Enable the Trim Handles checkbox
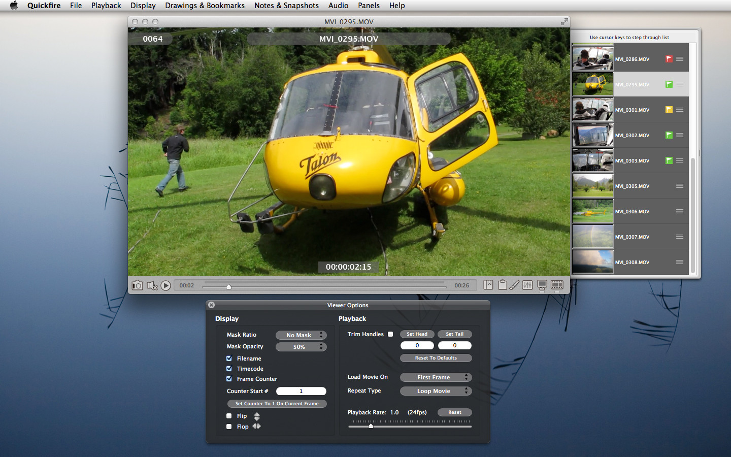731x457 pixels. [x=390, y=334]
